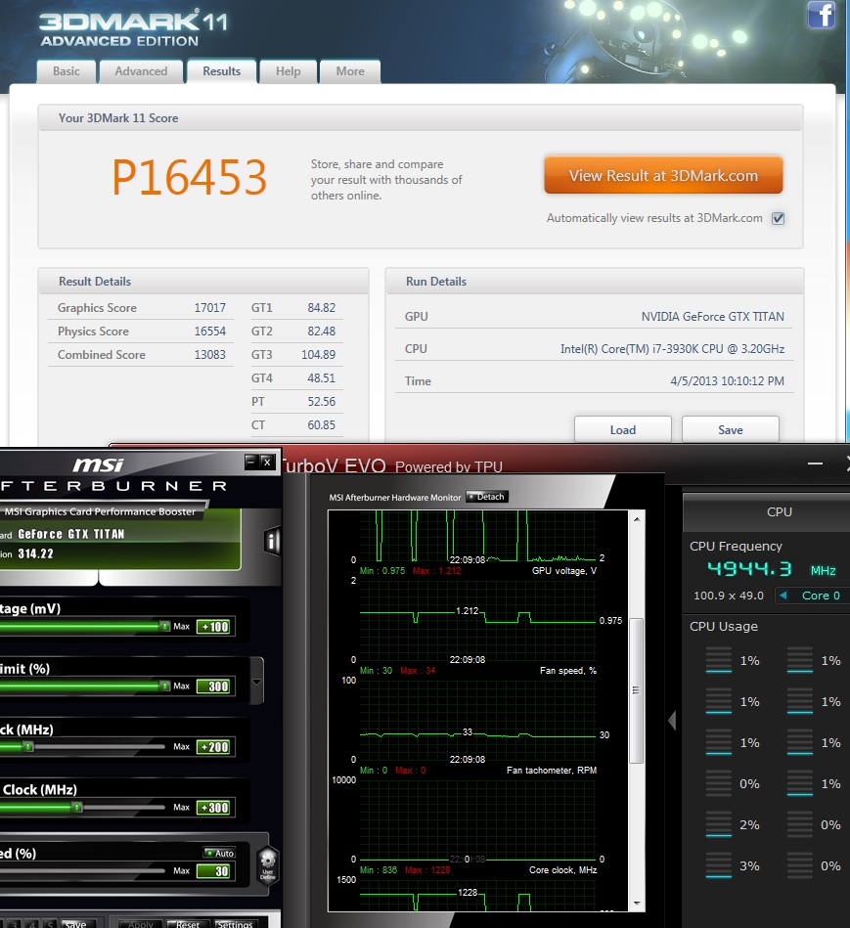850x928 pixels.
Task: Click the core clock +200 value field
Action: coord(213,747)
